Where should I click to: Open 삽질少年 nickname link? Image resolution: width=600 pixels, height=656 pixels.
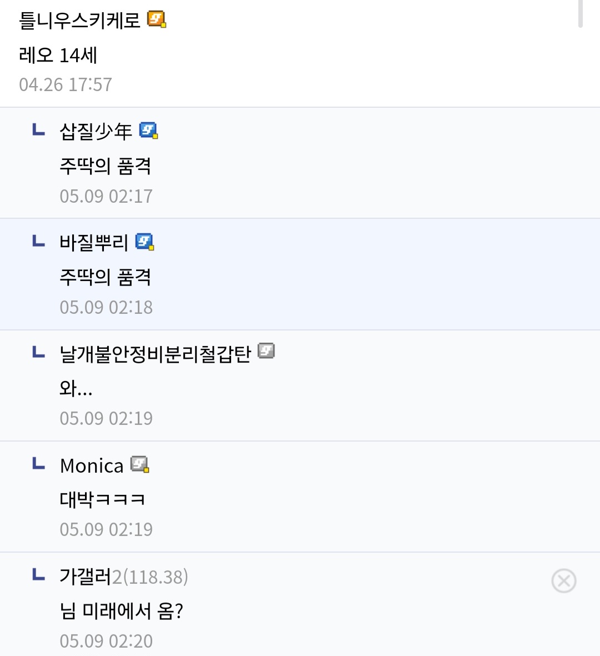click(x=96, y=132)
